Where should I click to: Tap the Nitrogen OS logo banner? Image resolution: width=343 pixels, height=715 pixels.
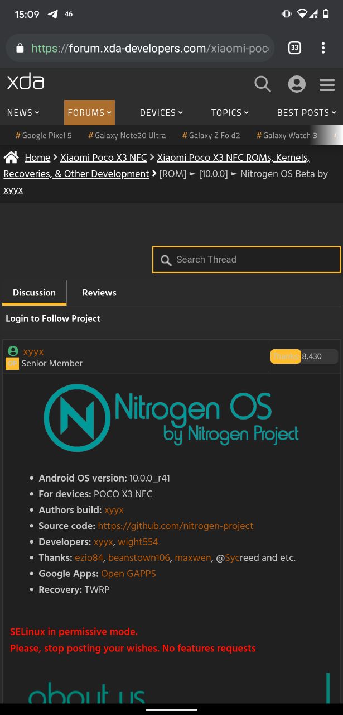point(171,418)
